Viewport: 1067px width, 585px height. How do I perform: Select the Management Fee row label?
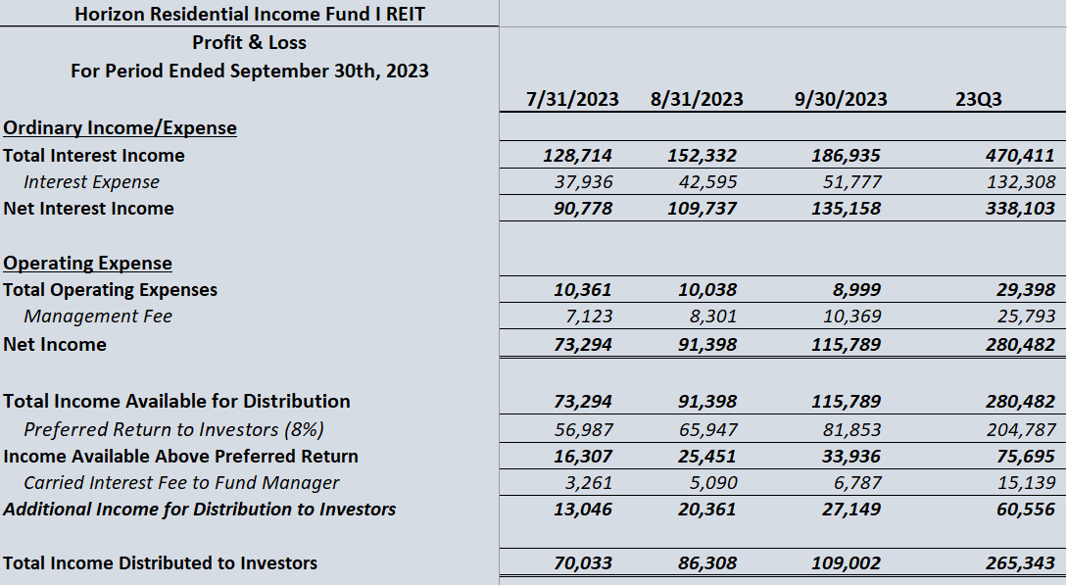(98, 317)
